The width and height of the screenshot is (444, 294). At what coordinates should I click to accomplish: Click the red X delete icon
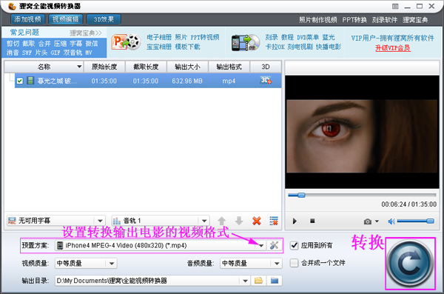point(257,221)
